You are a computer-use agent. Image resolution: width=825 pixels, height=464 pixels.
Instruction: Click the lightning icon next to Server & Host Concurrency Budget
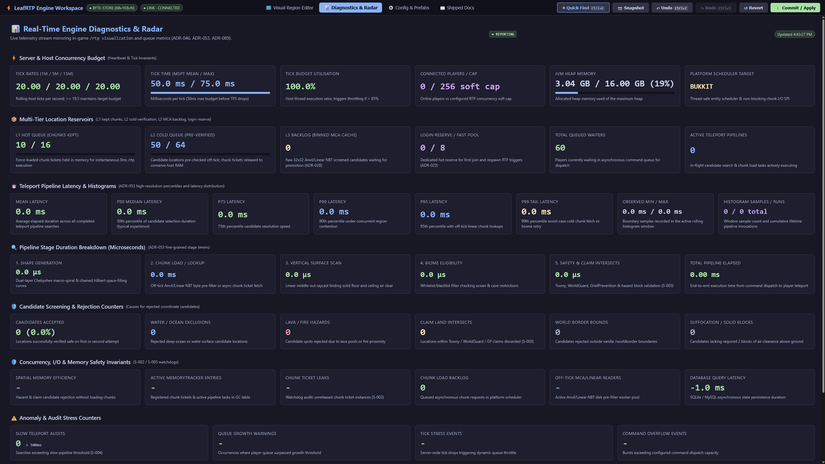[x=14, y=58]
